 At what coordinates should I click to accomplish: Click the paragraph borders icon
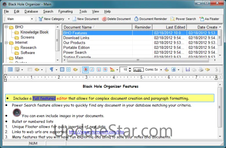(x=62, y=70)
